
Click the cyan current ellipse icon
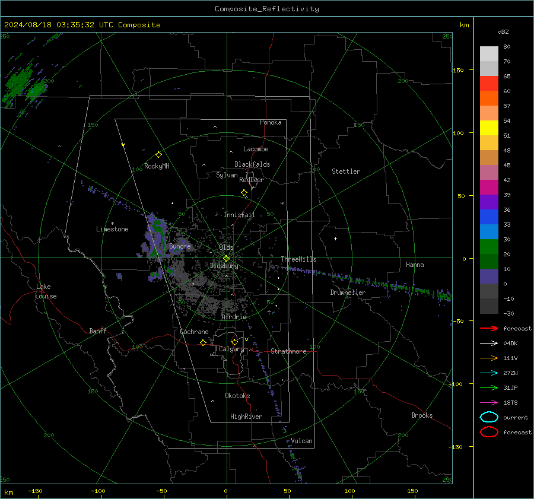[489, 417]
